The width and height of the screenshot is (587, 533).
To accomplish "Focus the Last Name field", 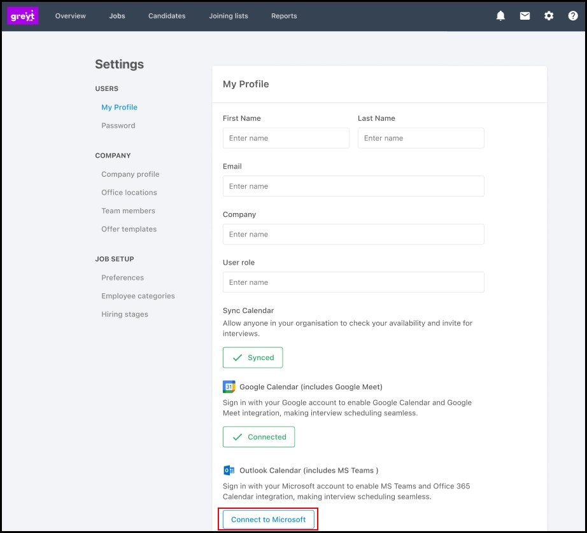I will (421, 138).
